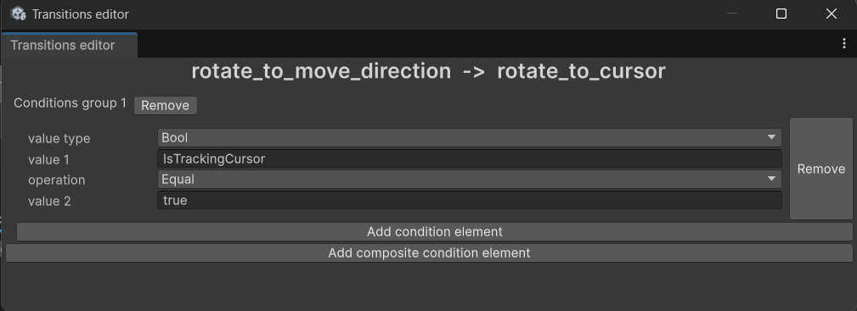This screenshot has height=311, width=857.
Task: Remove Conditions group 1 using its small Remove button
Action: pyautogui.click(x=165, y=105)
